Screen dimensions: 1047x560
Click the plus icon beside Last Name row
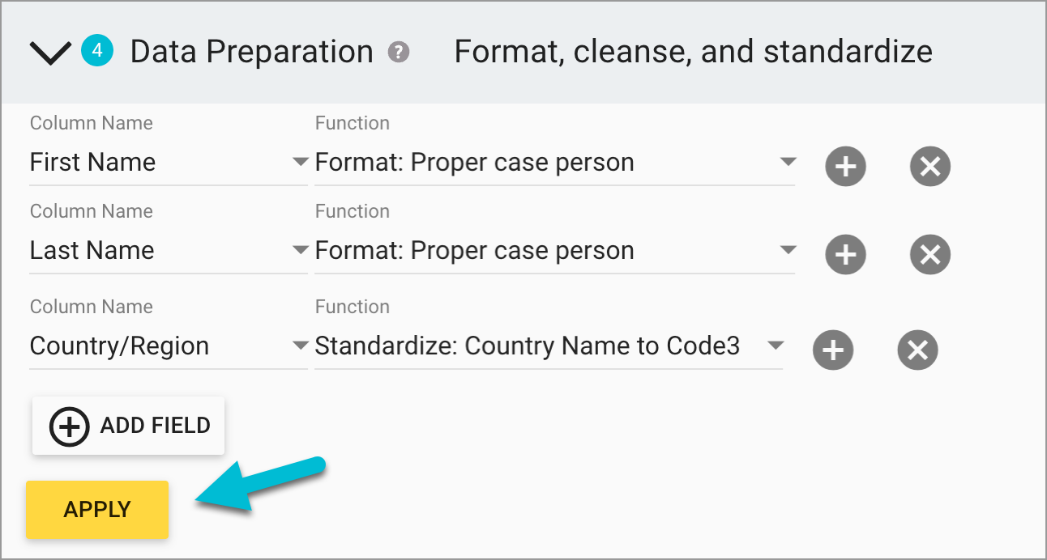coord(845,254)
